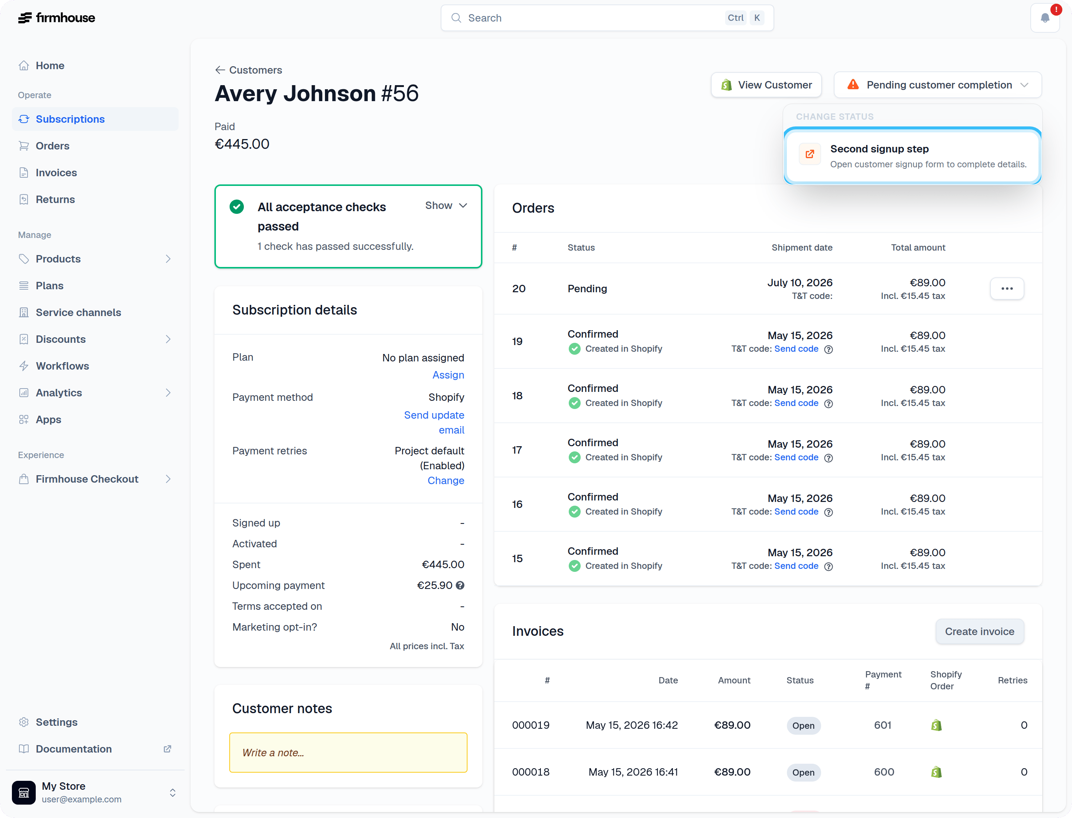Click the green acceptance checks checkmark
This screenshot has height=818, width=1072.
[x=237, y=207]
